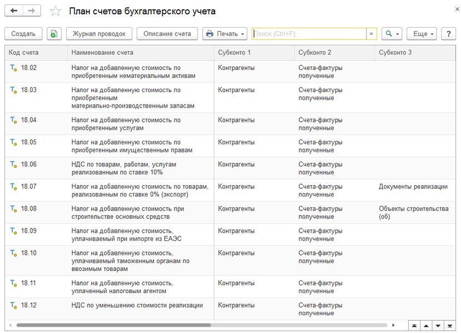The width and height of the screenshot is (461, 333).
Task: Click the scrollbar right arrow
Action: click(x=393, y=325)
